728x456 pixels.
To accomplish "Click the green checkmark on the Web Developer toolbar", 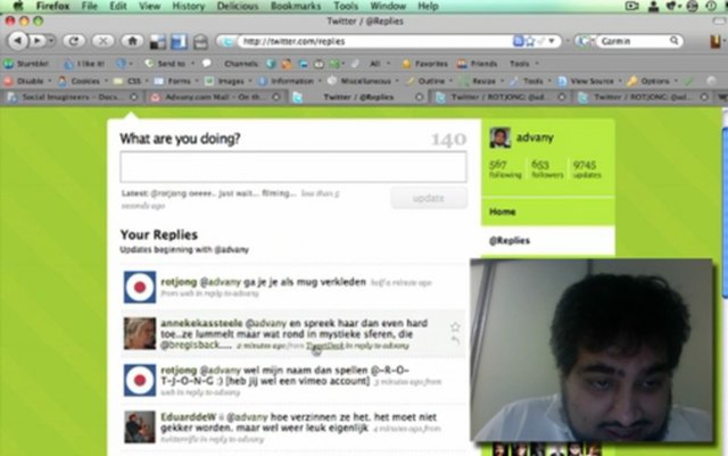I will [x=688, y=81].
